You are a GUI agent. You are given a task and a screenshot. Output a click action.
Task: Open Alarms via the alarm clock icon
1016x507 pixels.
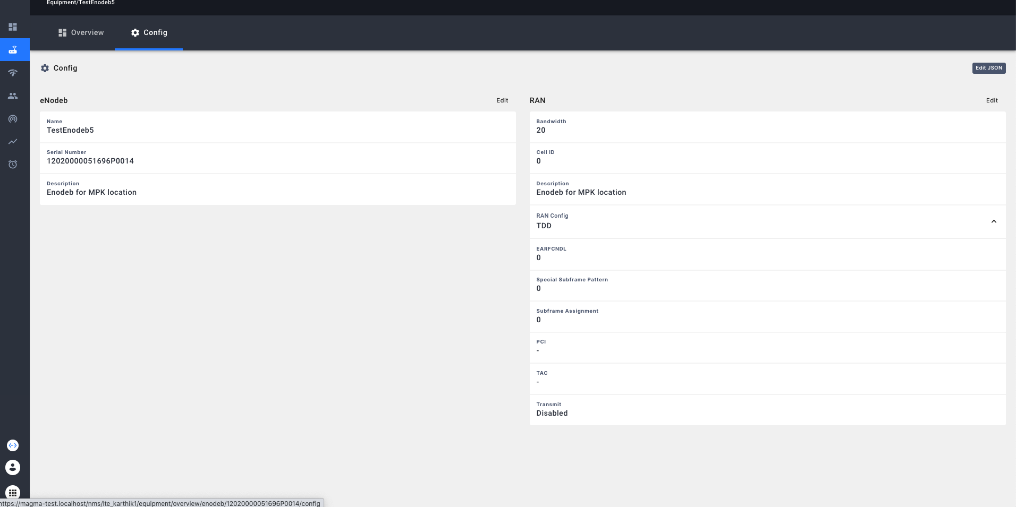13,164
